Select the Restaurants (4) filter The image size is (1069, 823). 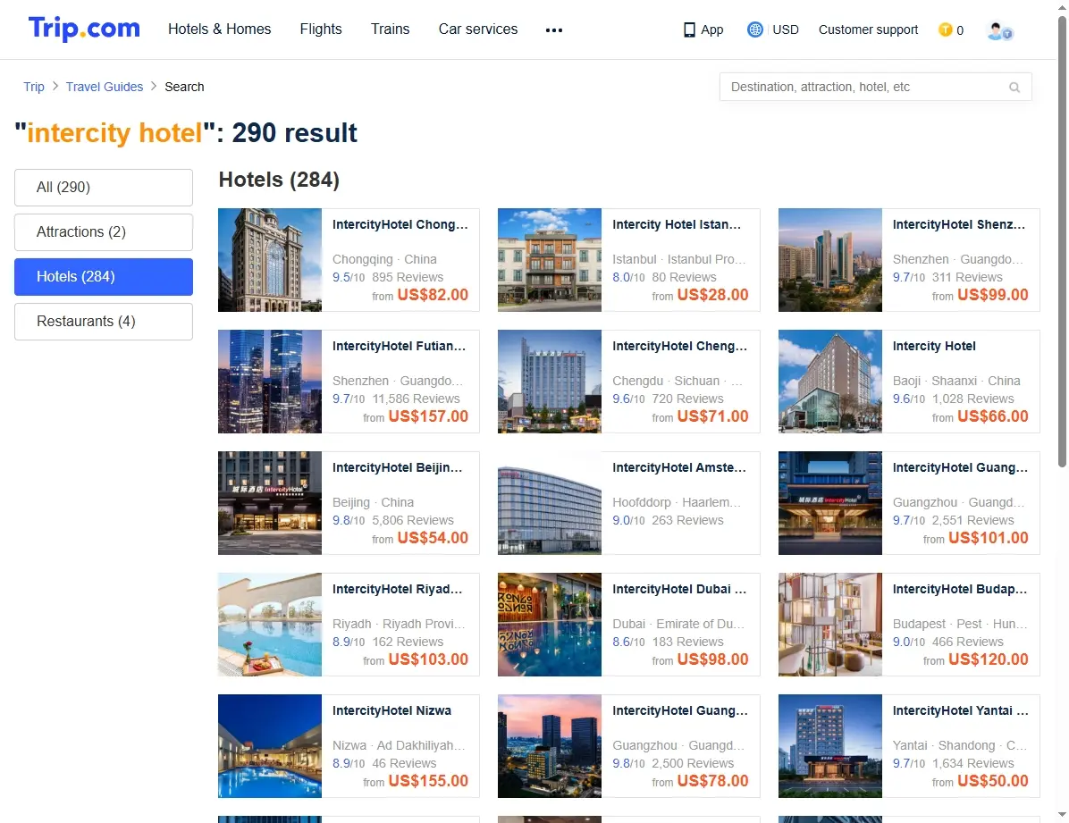pos(104,322)
